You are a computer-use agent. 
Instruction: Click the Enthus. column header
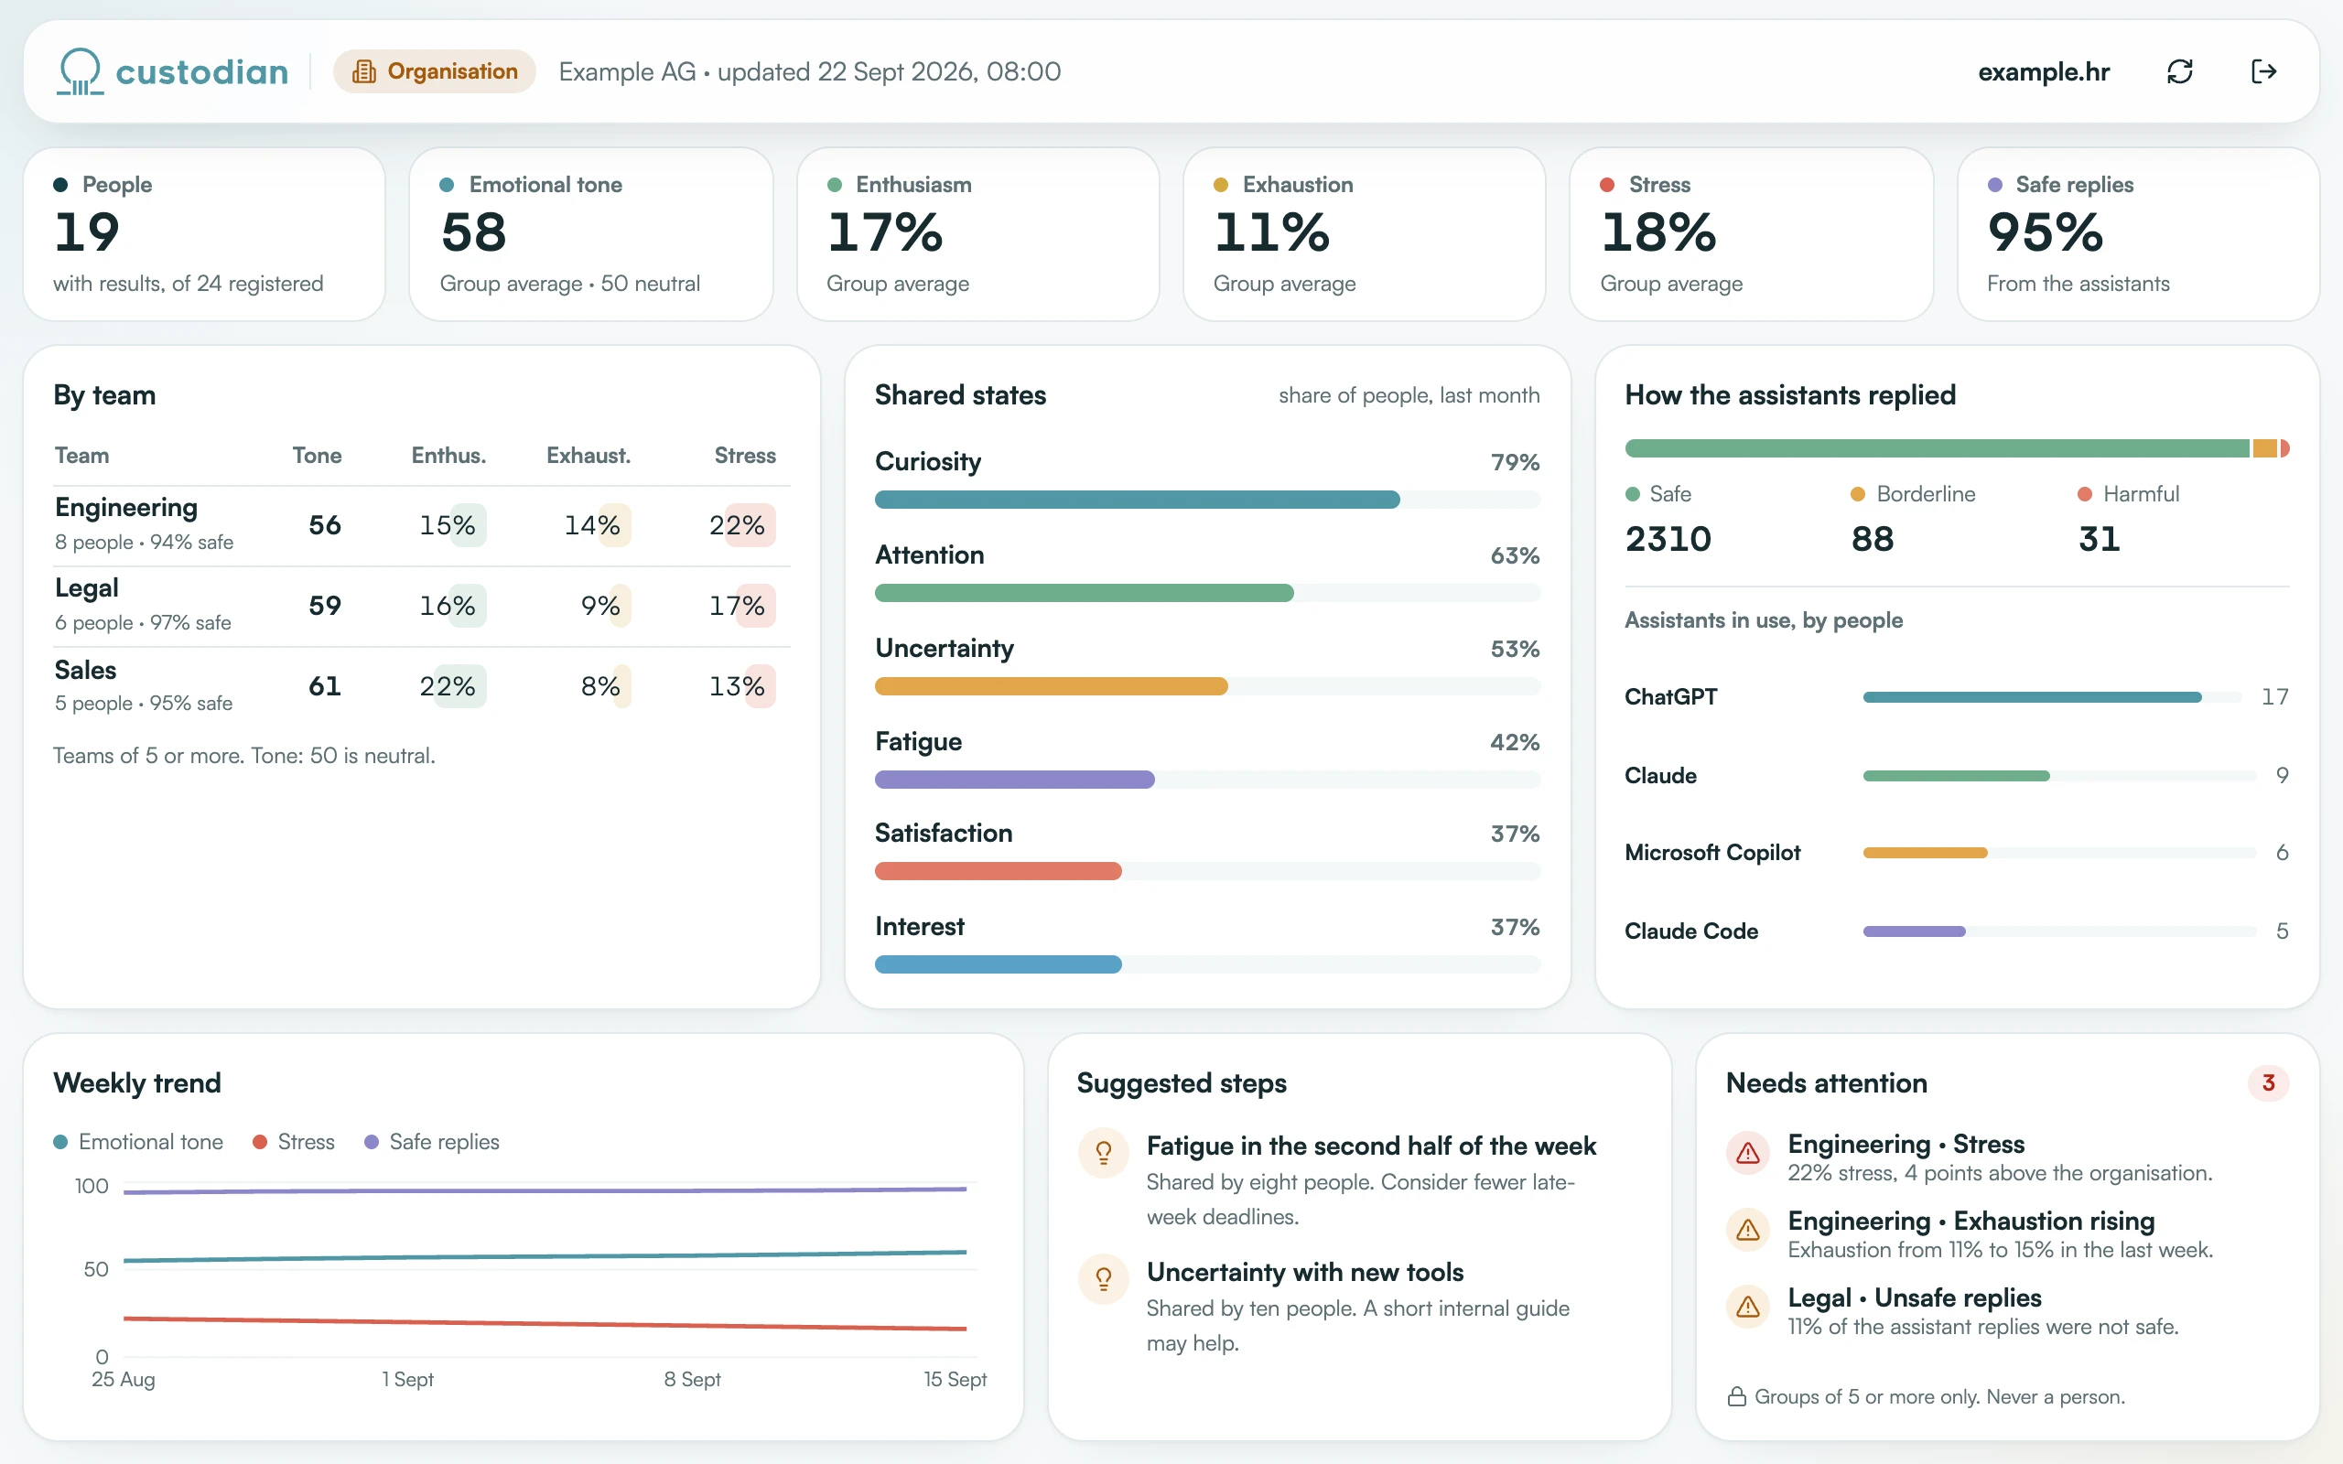(x=448, y=455)
